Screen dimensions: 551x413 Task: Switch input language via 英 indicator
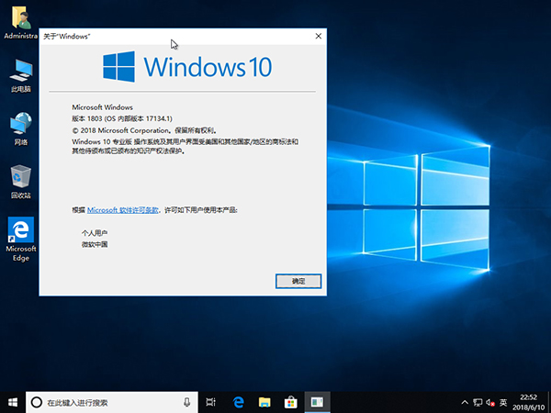(x=503, y=402)
